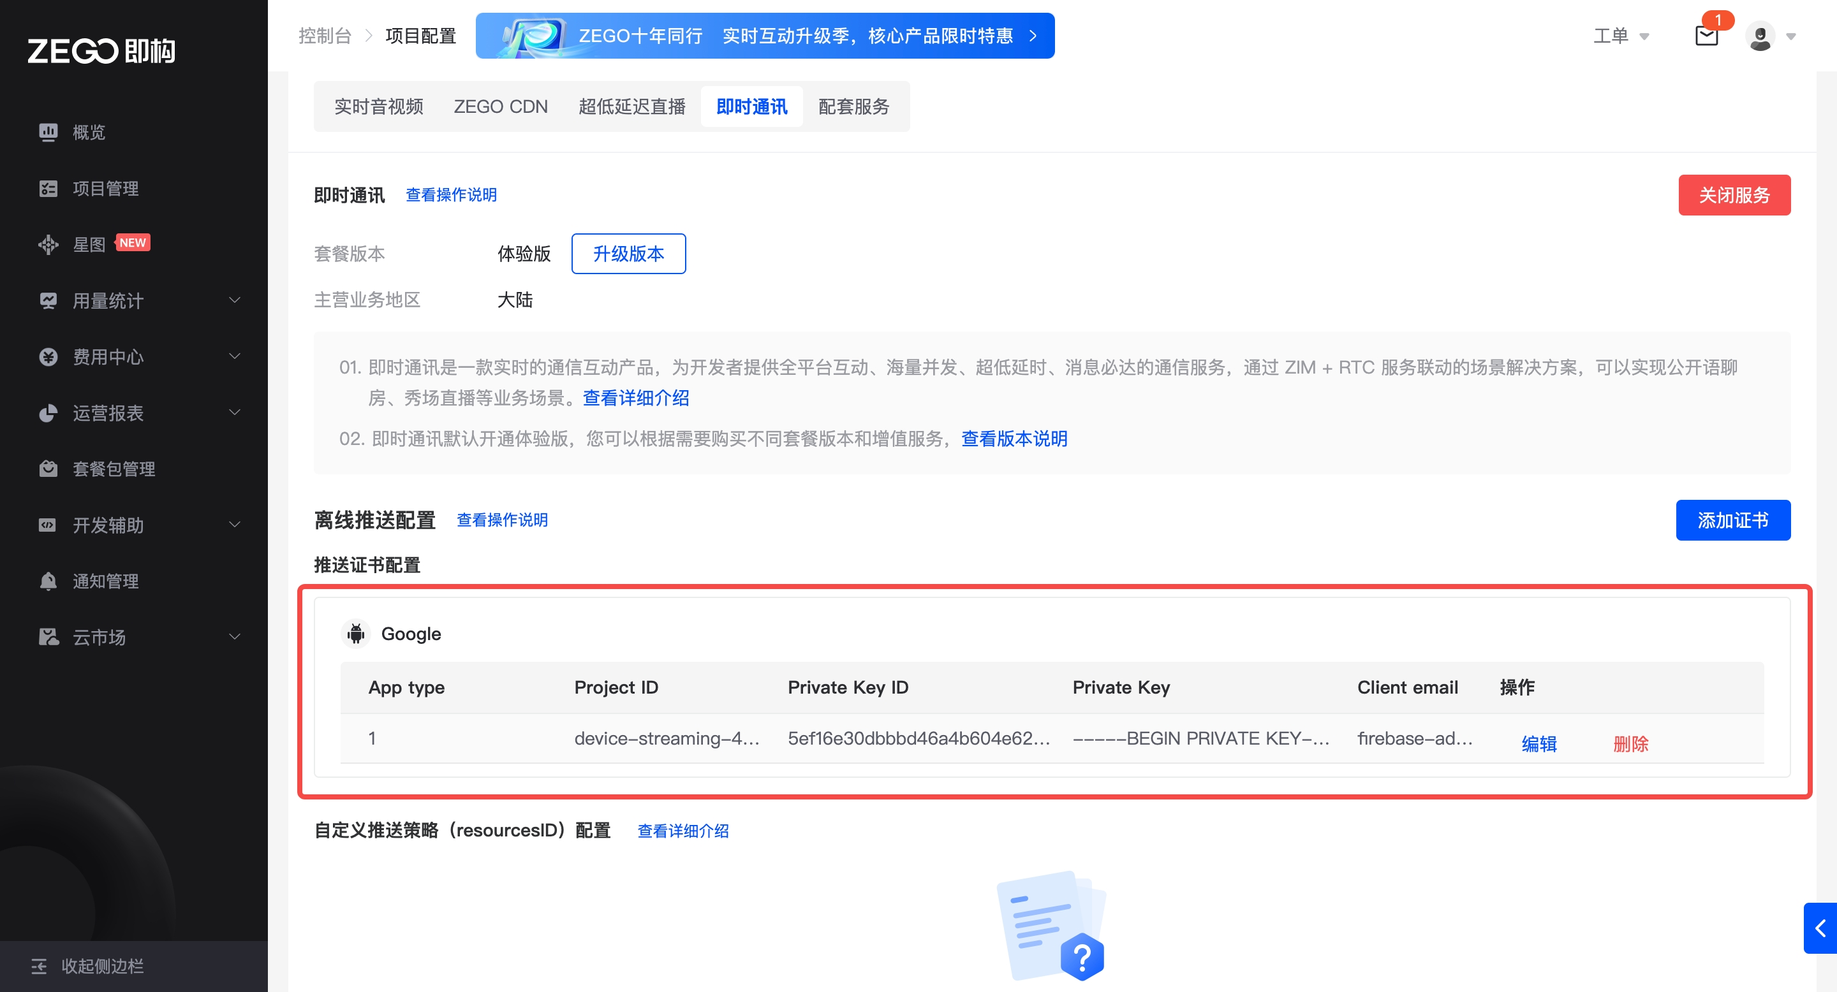Screen dimensions: 1837x992
Task: Click the 添加证书 button
Action: (x=1733, y=520)
